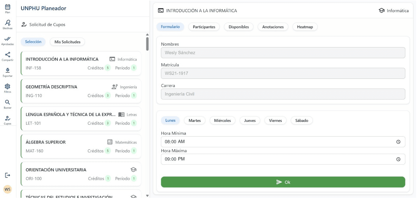Click the Compartir share icon
Screen dimensions: 417x199
point(7,54)
